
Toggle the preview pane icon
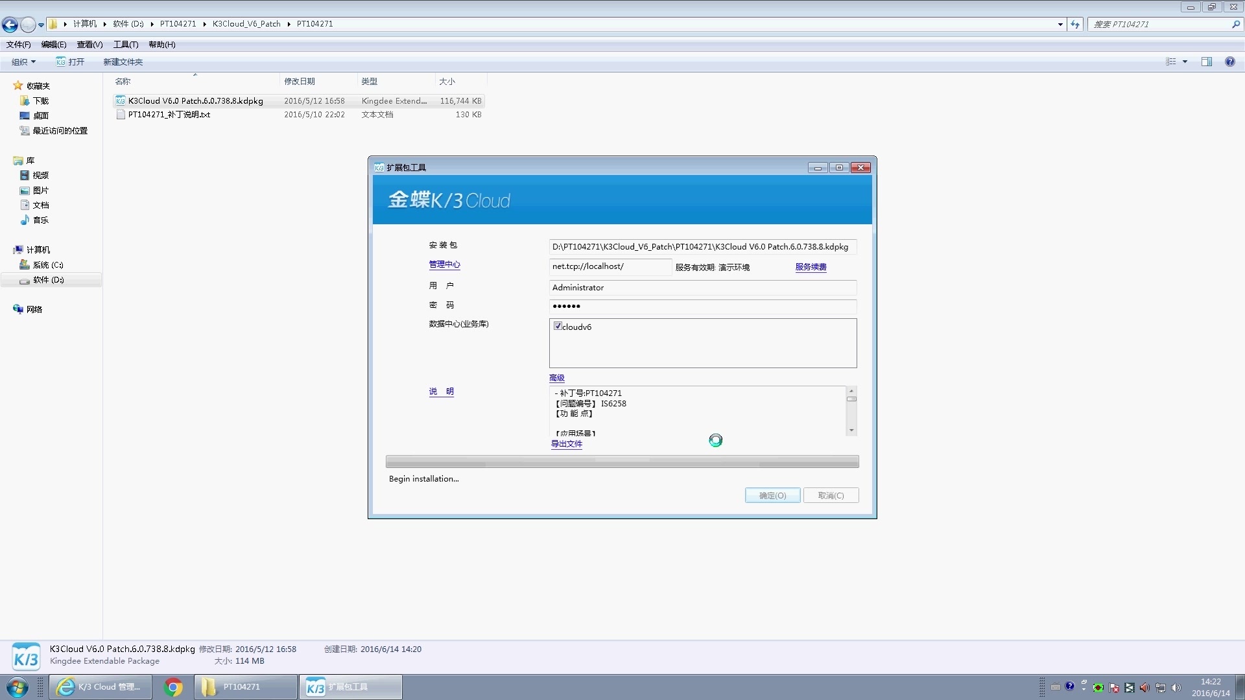(x=1207, y=62)
